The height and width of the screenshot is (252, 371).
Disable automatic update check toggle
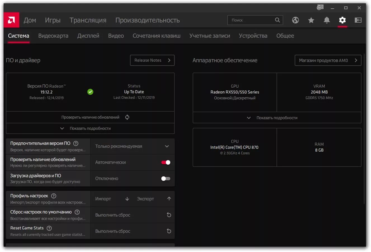pyautogui.click(x=166, y=162)
